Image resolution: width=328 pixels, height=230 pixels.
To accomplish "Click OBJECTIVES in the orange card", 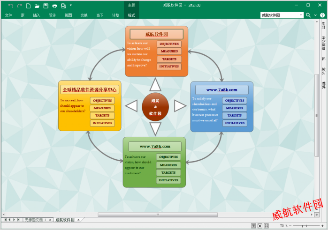I will point(169,44).
